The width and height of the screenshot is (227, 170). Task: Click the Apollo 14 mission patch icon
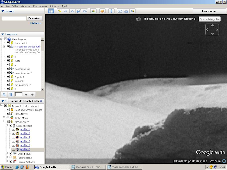pyautogui.click(x=17, y=137)
